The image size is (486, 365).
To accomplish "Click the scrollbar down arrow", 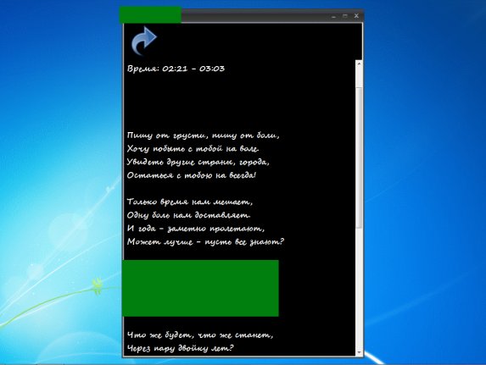I will point(359,352).
